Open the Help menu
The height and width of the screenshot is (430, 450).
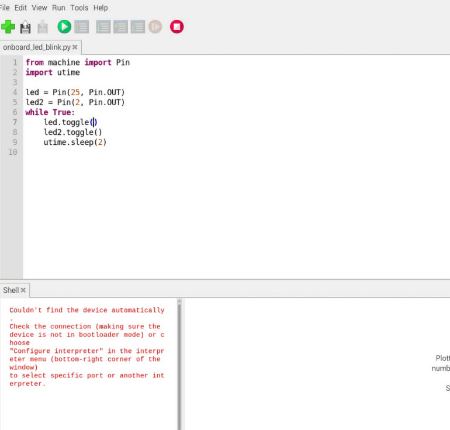click(x=101, y=8)
